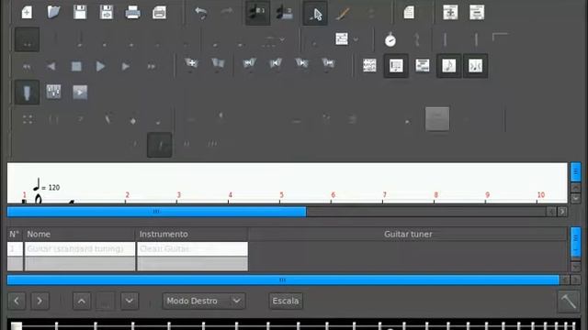This screenshot has height=330, width=588.
Task: Jump to first measure in transport
Action: (27, 67)
